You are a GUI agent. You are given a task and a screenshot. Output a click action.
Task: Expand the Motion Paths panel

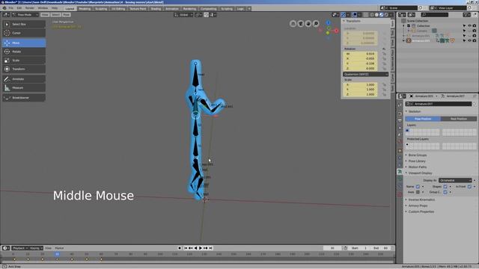pyautogui.click(x=418, y=167)
